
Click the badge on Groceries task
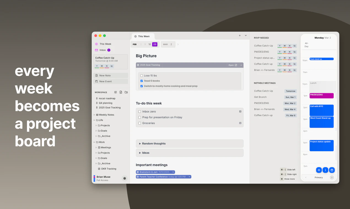(x=240, y=123)
